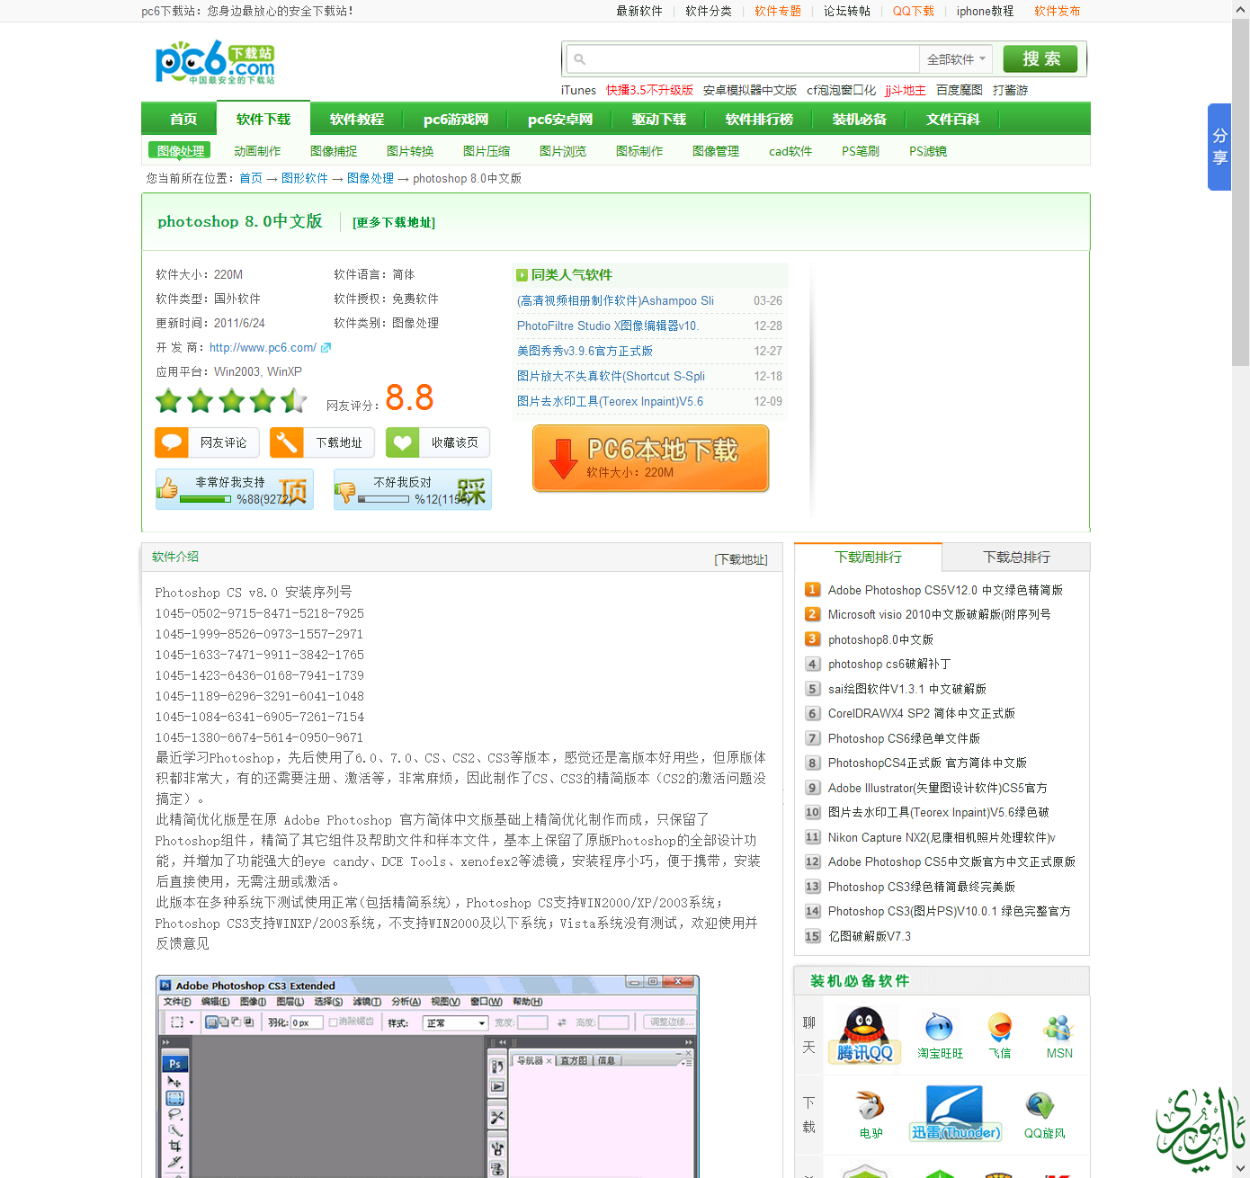The width and height of the screenshot is (1250, 1178).
Task: Click the rank 1 badge in weekly ranking
Action: 812,590
